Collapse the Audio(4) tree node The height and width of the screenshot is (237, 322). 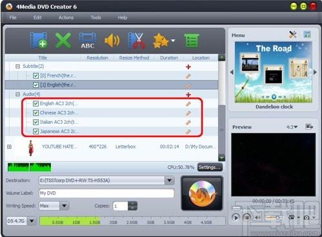pyautogui.click(x=17, y=94)
